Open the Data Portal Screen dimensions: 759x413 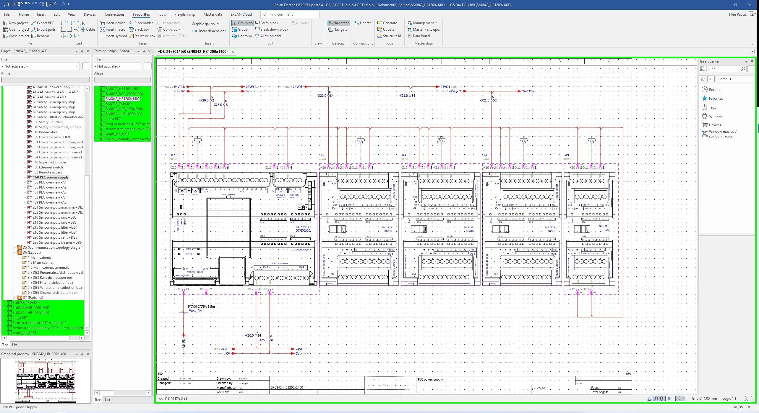[x=419, y=36]
